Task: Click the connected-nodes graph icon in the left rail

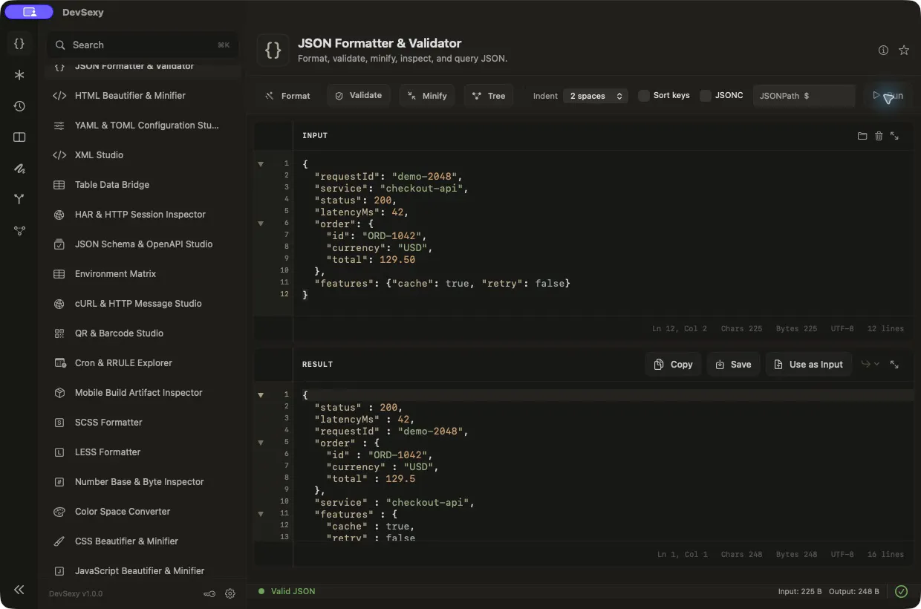Action: coord(19,230)
